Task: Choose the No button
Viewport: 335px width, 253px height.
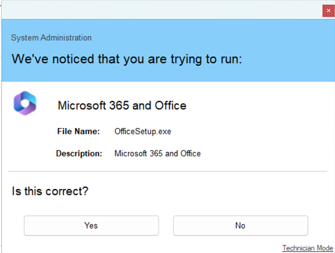Action: [x=241, y=226]
